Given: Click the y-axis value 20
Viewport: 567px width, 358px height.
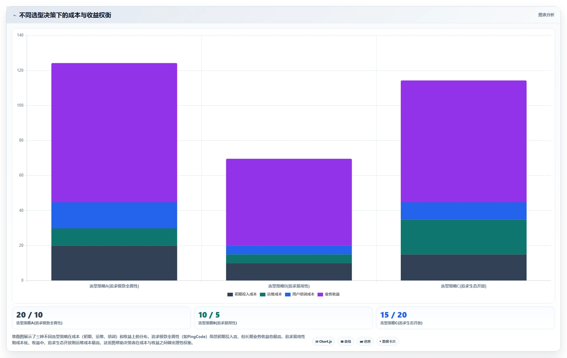Looking at the screenshot, I should [21, 246].
